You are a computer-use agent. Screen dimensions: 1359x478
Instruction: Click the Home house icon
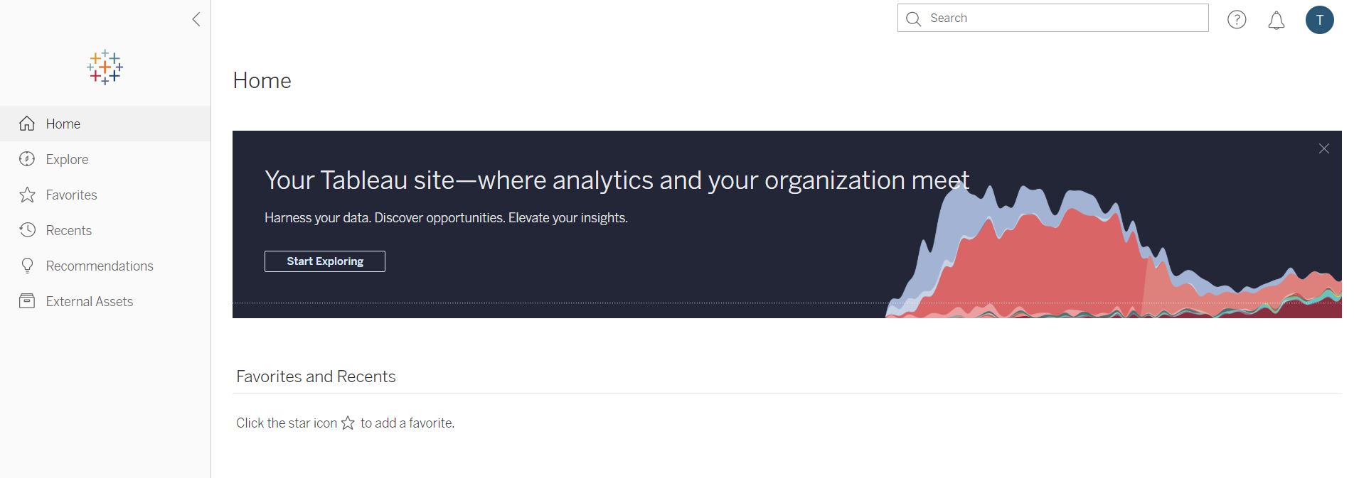point(27,124)
